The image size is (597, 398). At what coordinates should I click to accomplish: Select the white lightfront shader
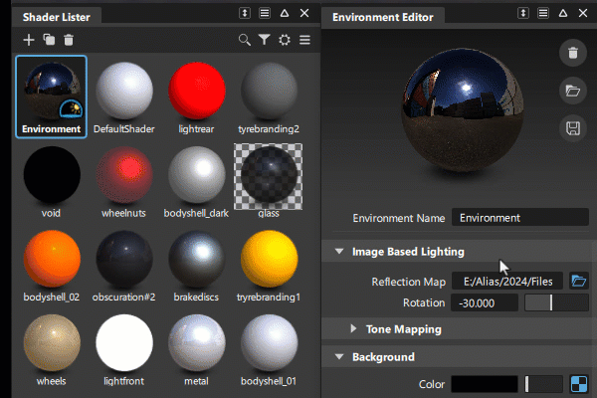pyautogui.click(x=124, y=342)
